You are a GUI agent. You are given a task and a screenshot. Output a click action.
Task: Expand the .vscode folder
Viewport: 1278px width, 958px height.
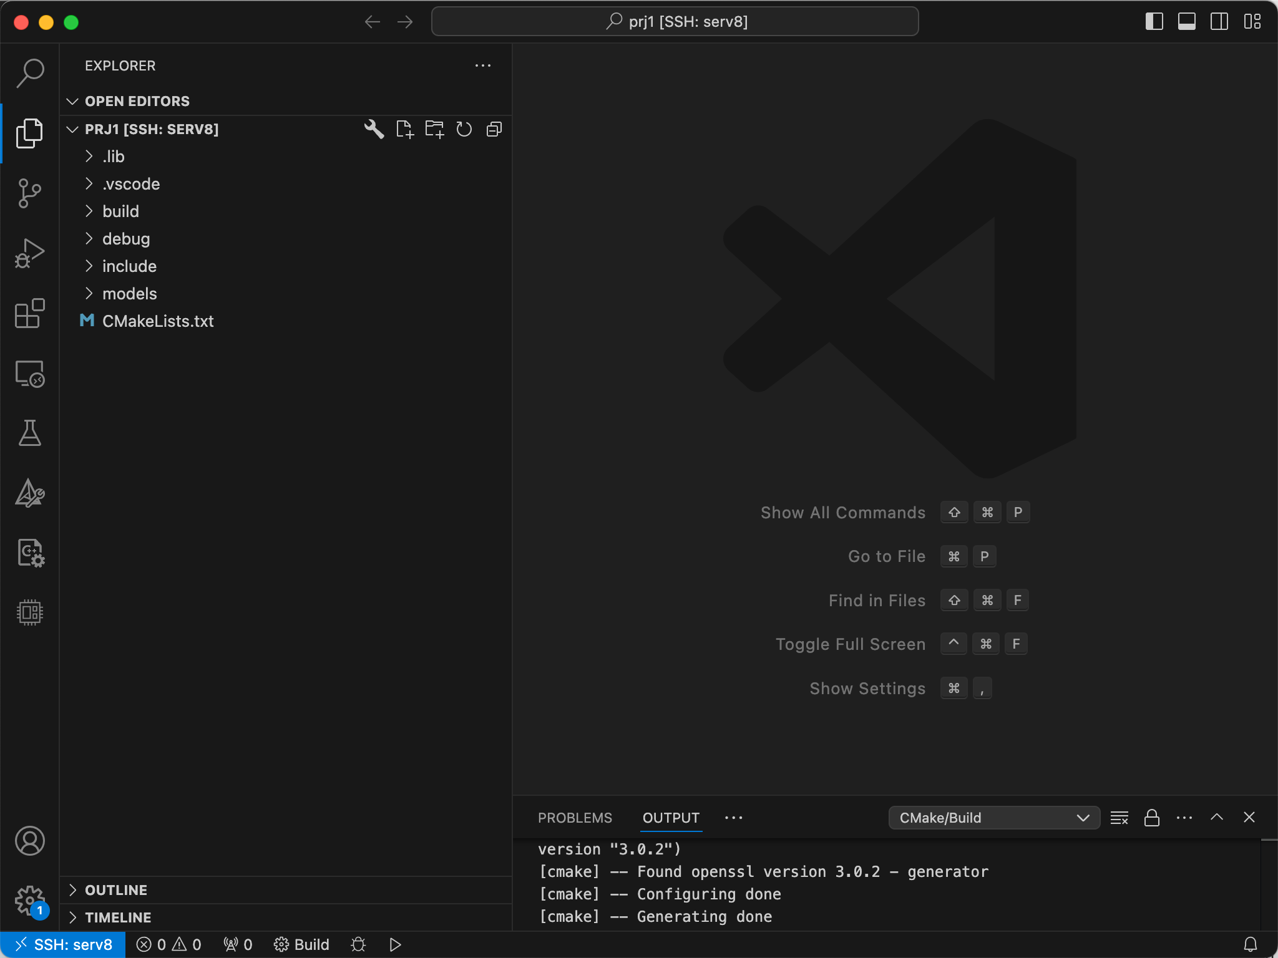point(286,184)
